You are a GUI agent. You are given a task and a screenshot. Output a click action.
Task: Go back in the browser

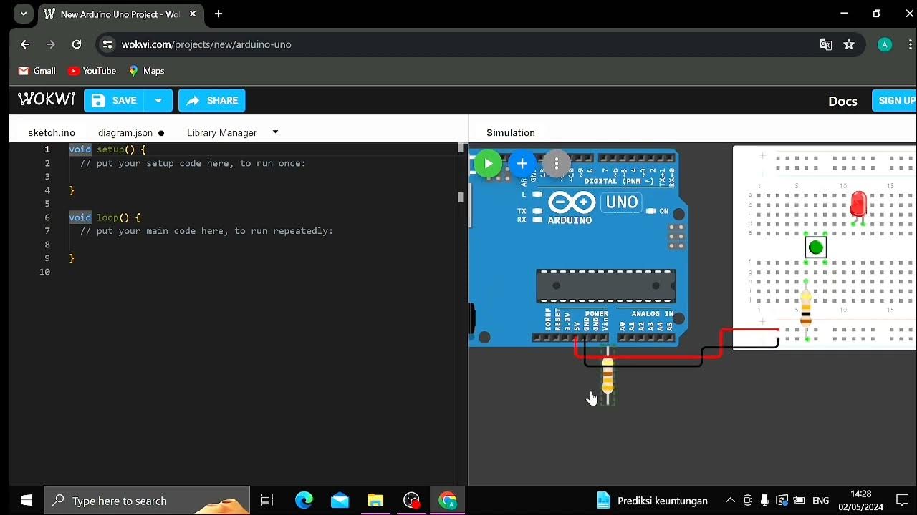pyautogui.click(x=25, y=44)
